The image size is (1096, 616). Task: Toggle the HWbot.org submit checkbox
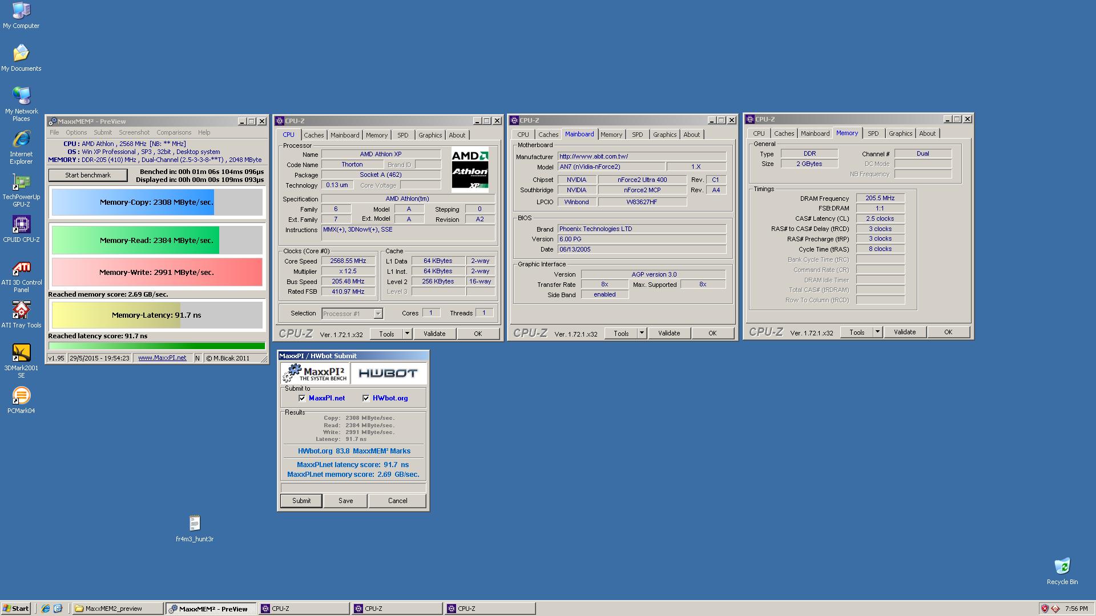(366, 398)
